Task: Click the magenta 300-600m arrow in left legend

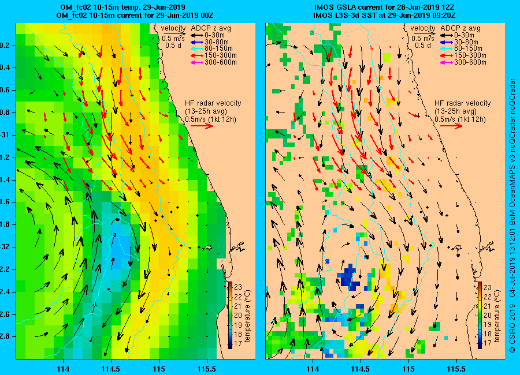Action: (196, 63)
